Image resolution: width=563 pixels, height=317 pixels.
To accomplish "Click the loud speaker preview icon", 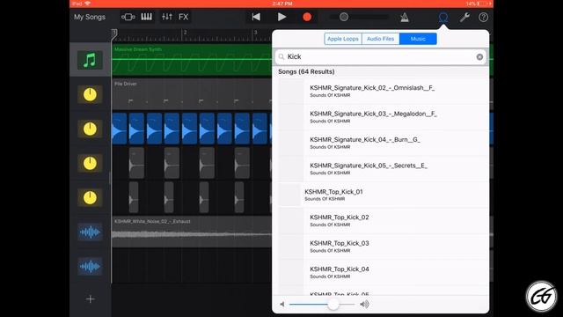I will click(364, 305).
